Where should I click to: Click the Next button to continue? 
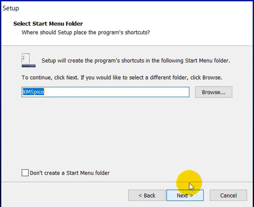click(185, 195)
